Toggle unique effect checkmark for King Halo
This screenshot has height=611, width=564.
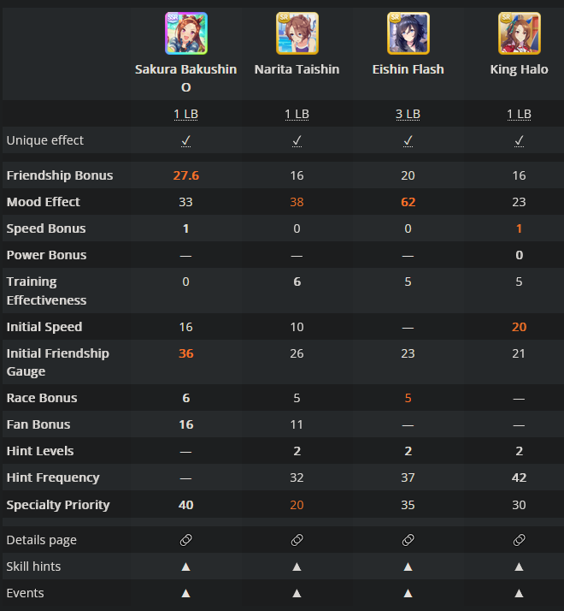click(519, 140)
